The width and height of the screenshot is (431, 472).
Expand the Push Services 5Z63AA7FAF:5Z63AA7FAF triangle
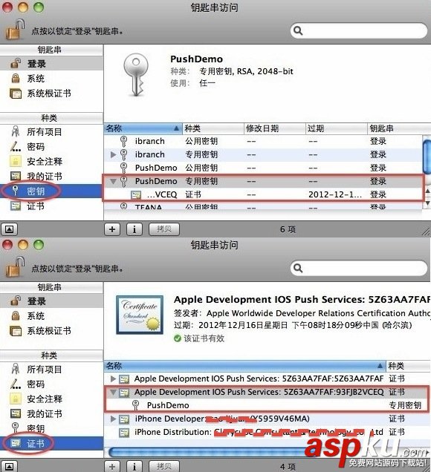(x=113, y=378)
